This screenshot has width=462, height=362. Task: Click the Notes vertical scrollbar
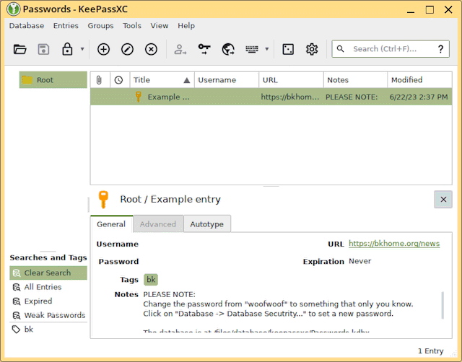pos(443,305)
